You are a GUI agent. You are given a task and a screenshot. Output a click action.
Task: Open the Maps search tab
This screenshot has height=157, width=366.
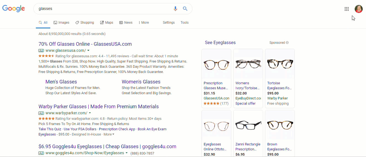[x=107, y=23]
